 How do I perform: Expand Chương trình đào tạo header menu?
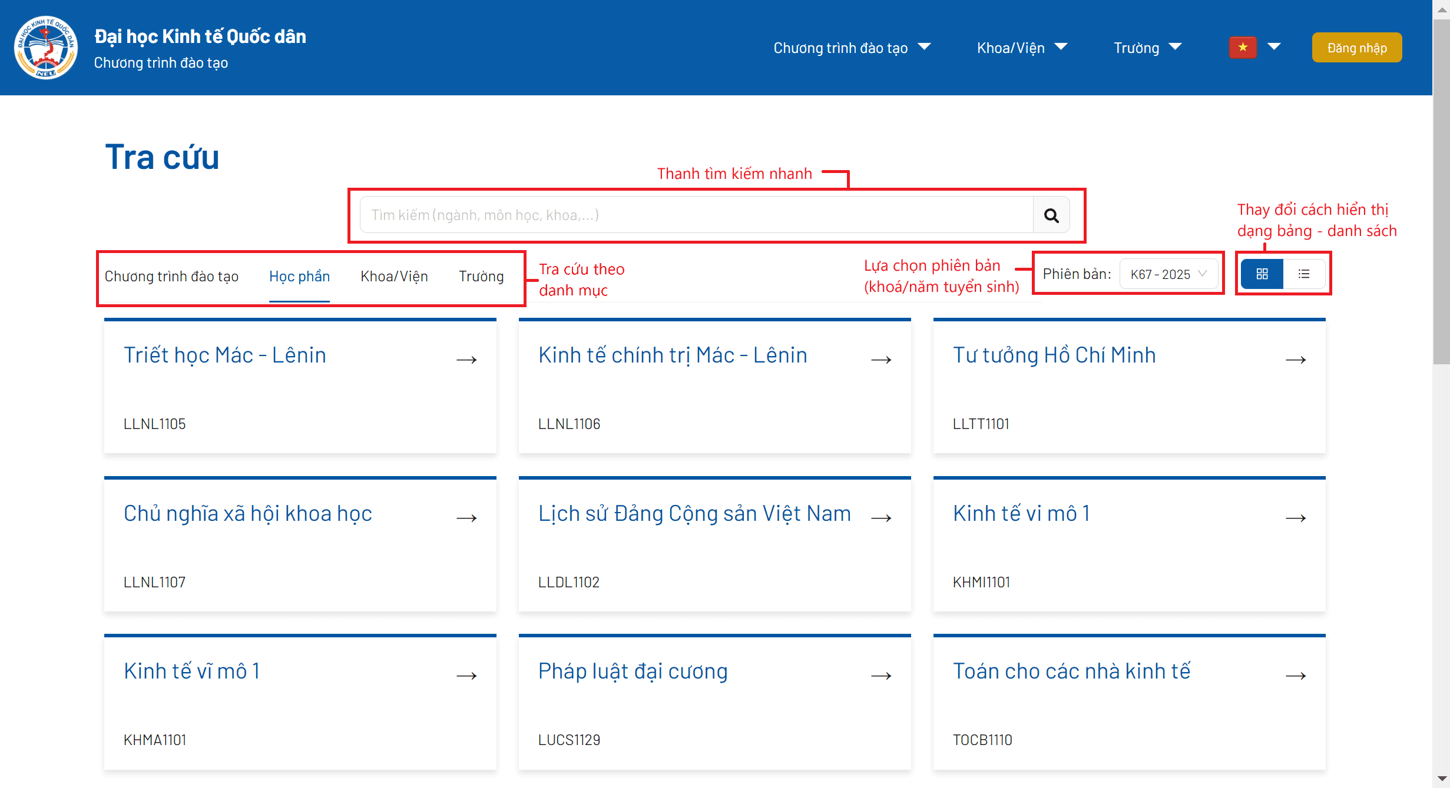pyautogui.click(x=852, y=48)
